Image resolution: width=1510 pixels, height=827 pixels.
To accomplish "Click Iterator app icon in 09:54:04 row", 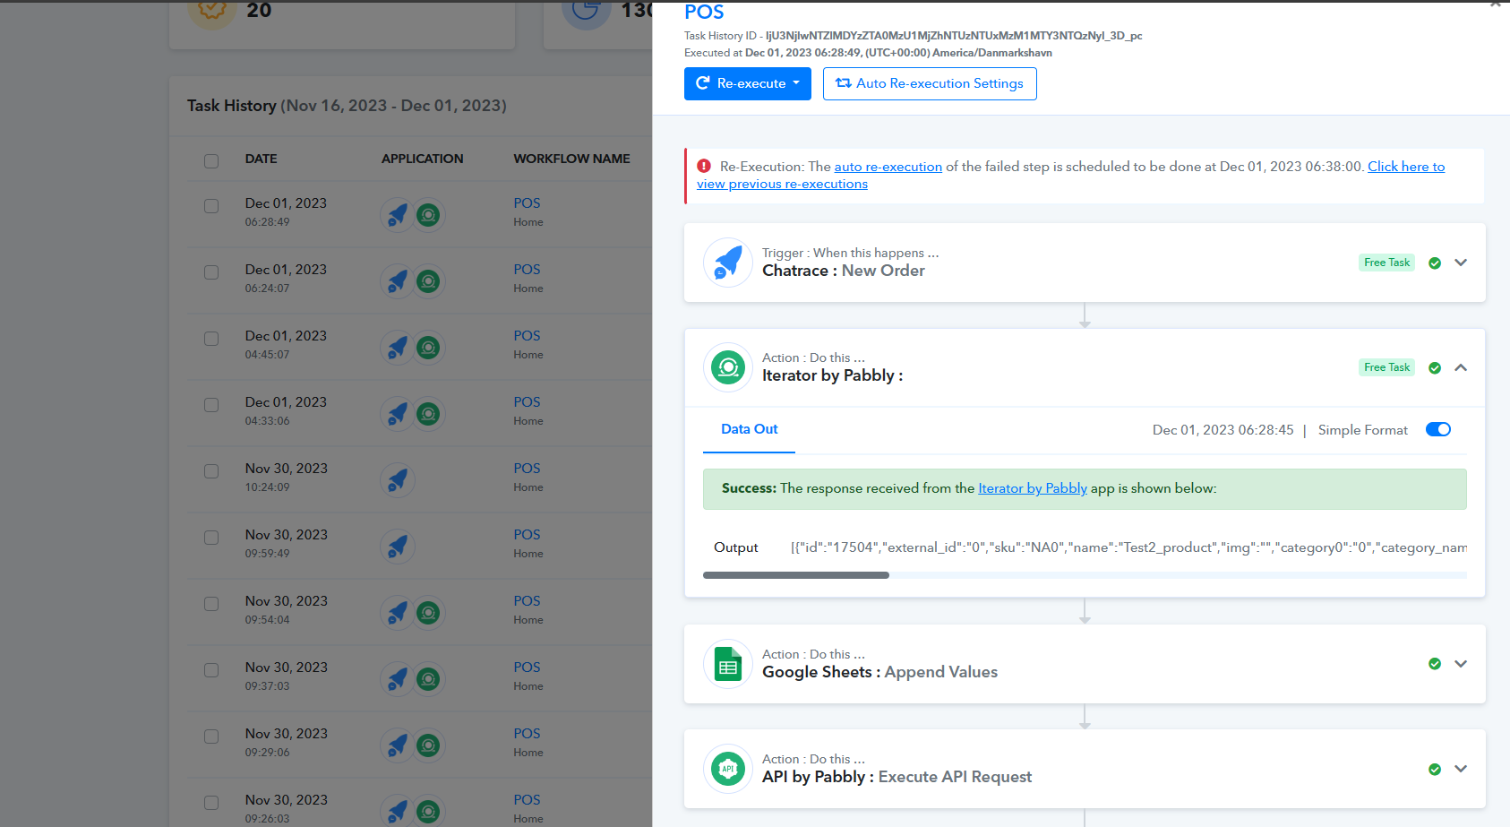I will pyautogui.click(x=429, y=613).
